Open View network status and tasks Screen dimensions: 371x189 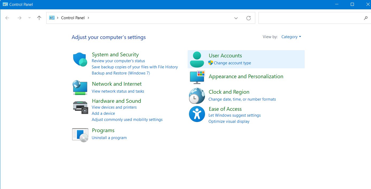(118, 91)
